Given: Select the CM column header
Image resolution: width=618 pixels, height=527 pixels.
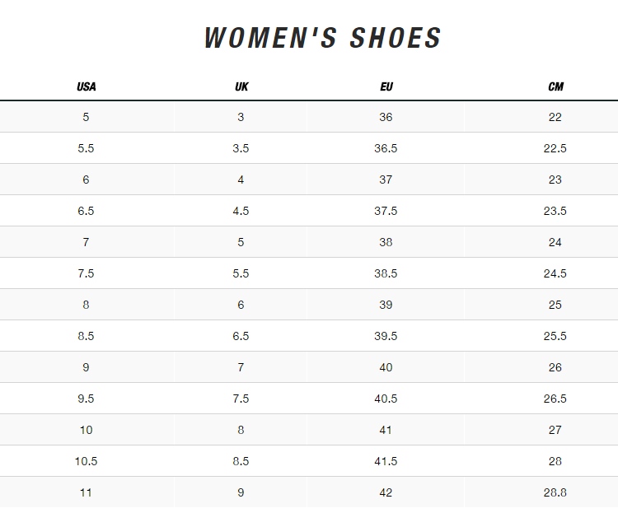Looking at the screenshot, I should click(x=555, y=86).
